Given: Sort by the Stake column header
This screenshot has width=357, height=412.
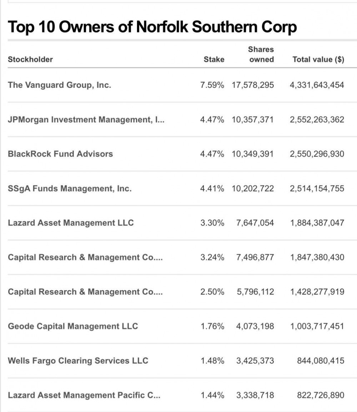Looking at the screenshot, I should click(x=214, y=59).
